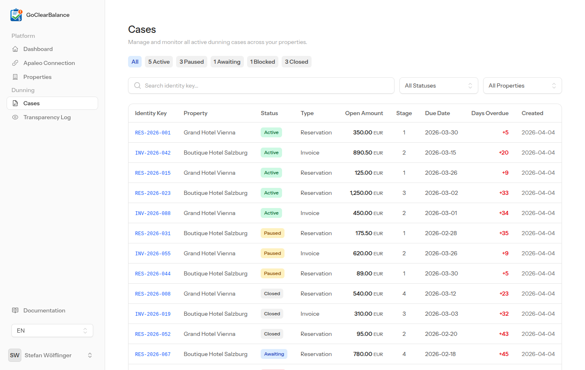Filter by 1 Blocked case
Viewport: 585px width, 370px height.
(263, 62)
